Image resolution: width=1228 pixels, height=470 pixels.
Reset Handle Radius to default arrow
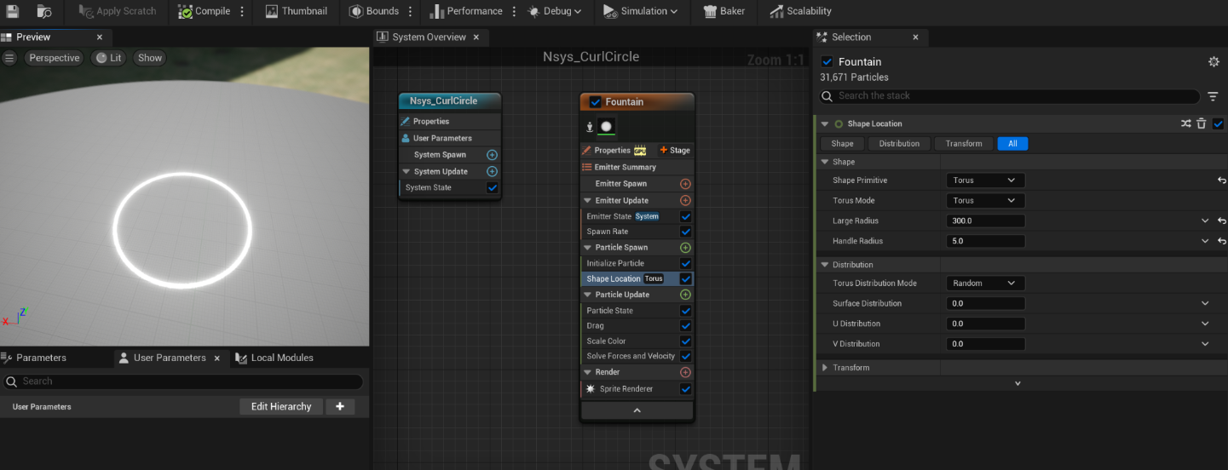click(1221, 241)
